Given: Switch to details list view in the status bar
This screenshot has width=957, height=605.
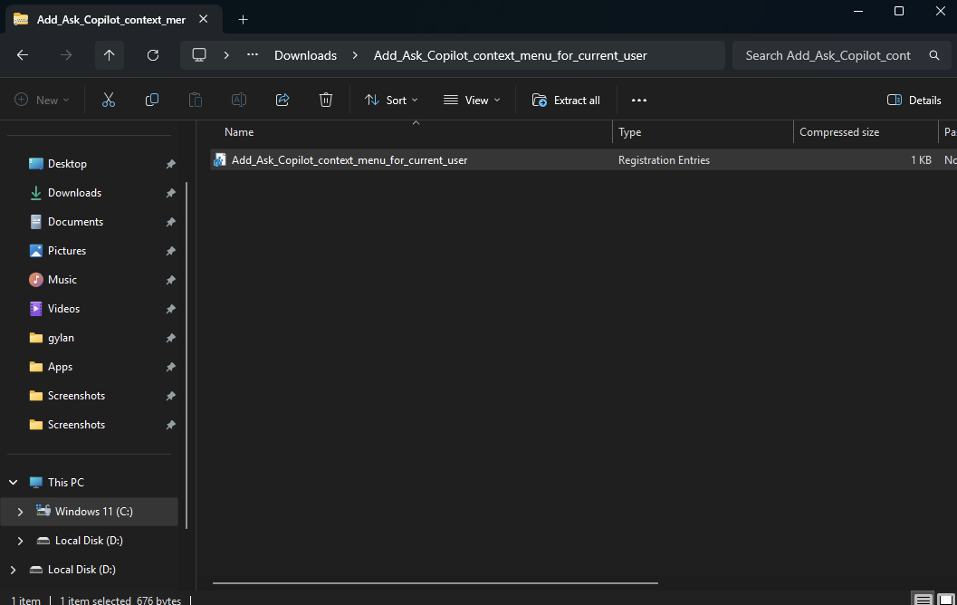Looking at the screenshot, I should (x=923, y=600).
